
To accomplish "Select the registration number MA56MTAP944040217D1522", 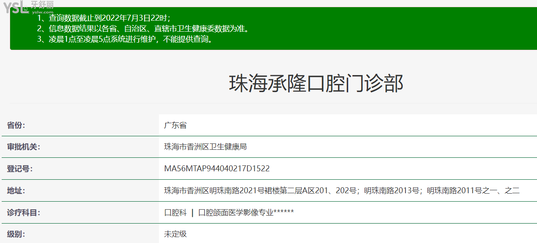I will point(217,169).
